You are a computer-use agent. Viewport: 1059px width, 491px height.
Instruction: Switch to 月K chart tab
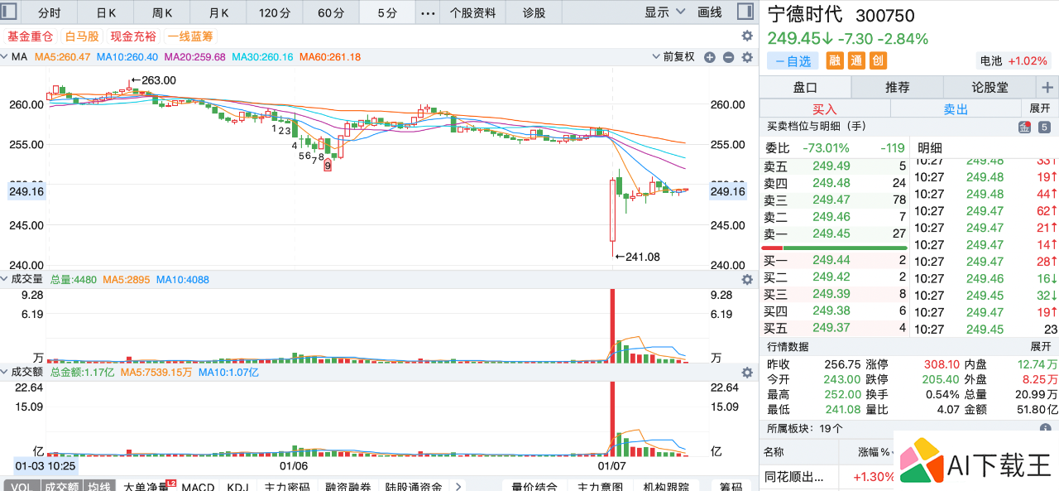(x=218, y=12)
